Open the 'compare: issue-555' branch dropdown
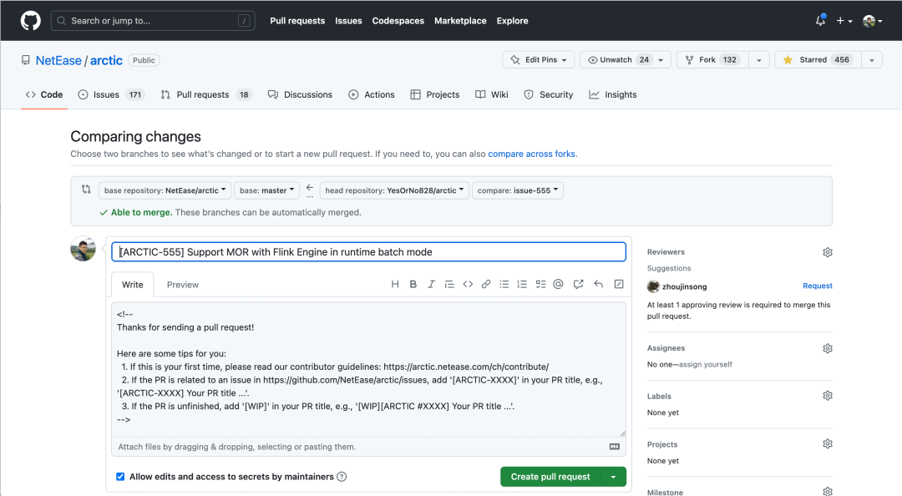The height and width of the screenshot is (496, 902). pos(518,190)
